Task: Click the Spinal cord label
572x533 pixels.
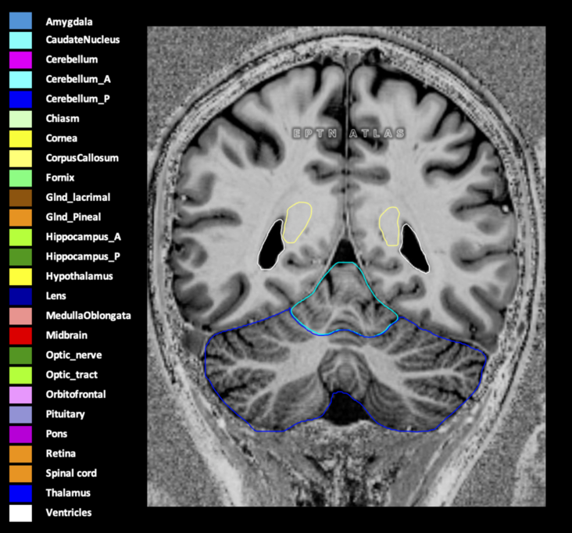Action: coord(71,473)
